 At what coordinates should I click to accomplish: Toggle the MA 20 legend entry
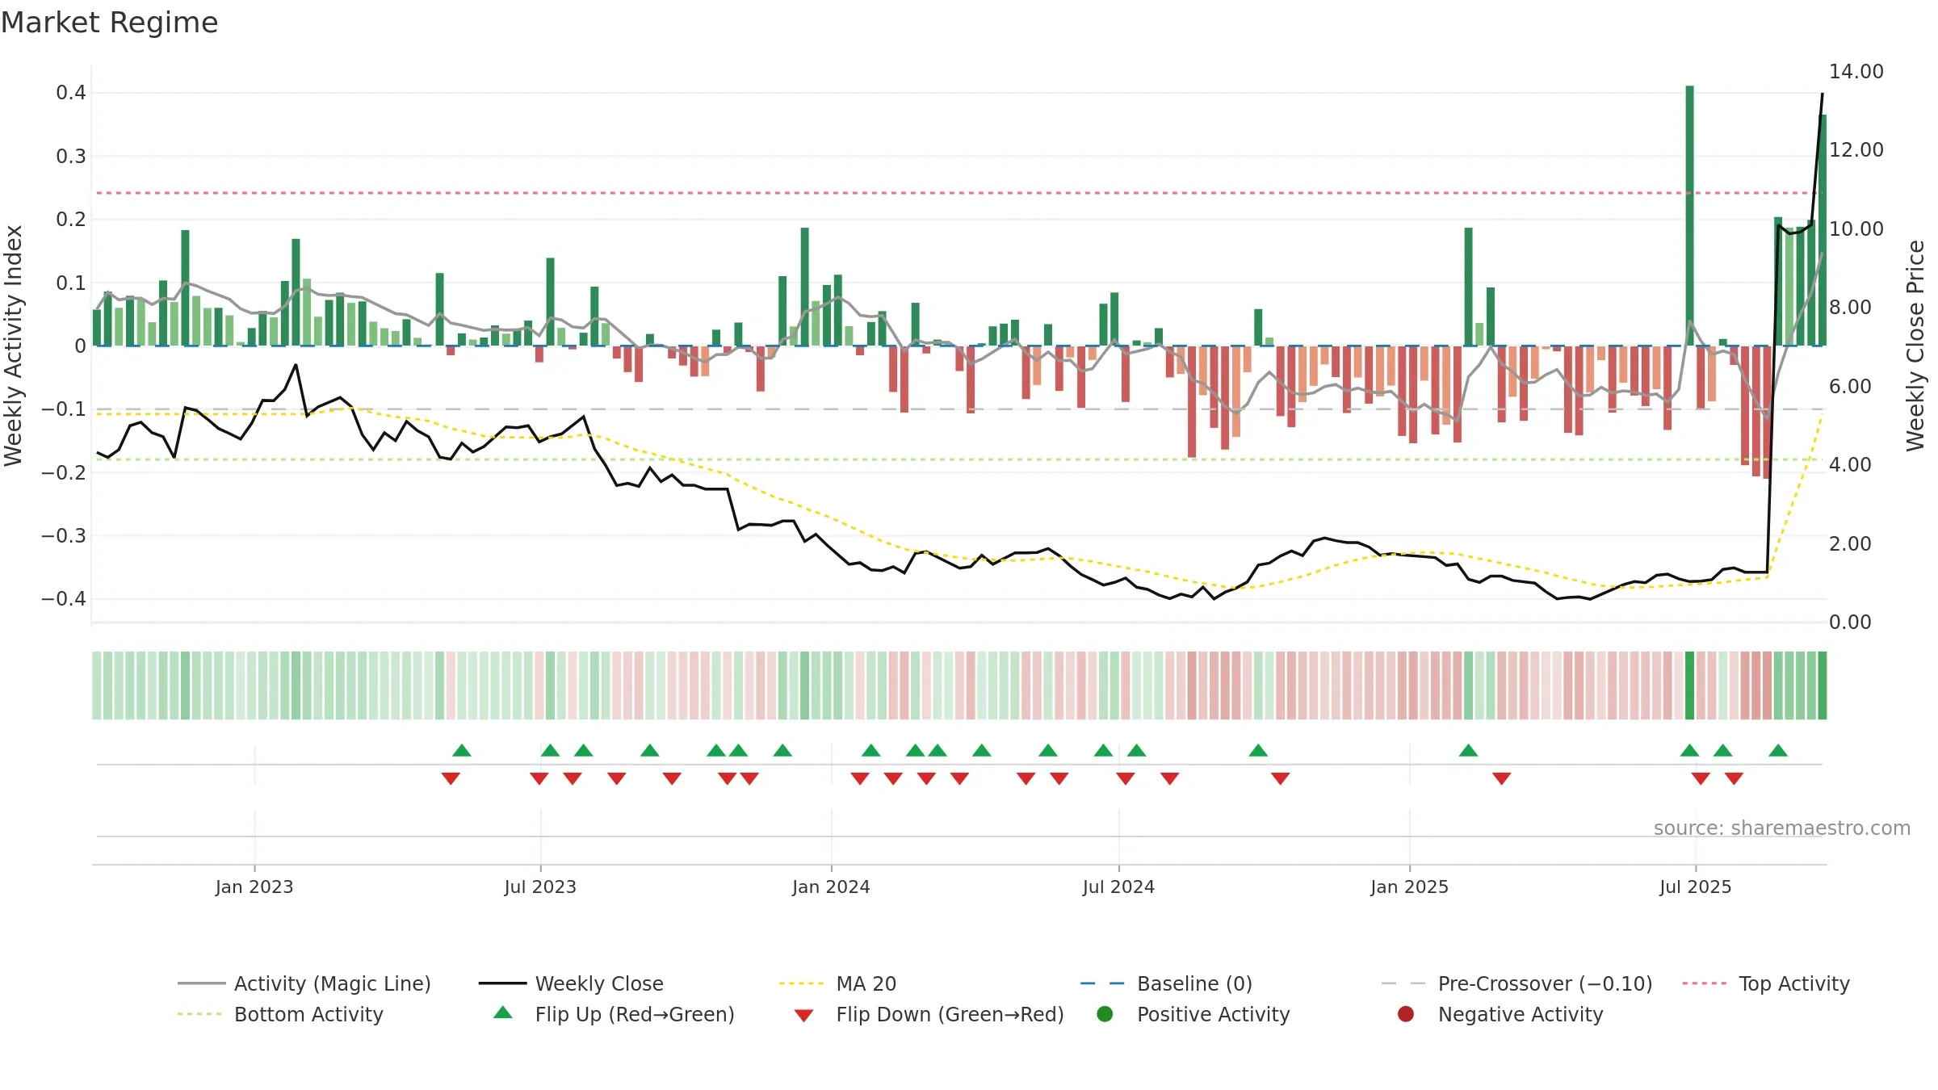click(837, 983)
